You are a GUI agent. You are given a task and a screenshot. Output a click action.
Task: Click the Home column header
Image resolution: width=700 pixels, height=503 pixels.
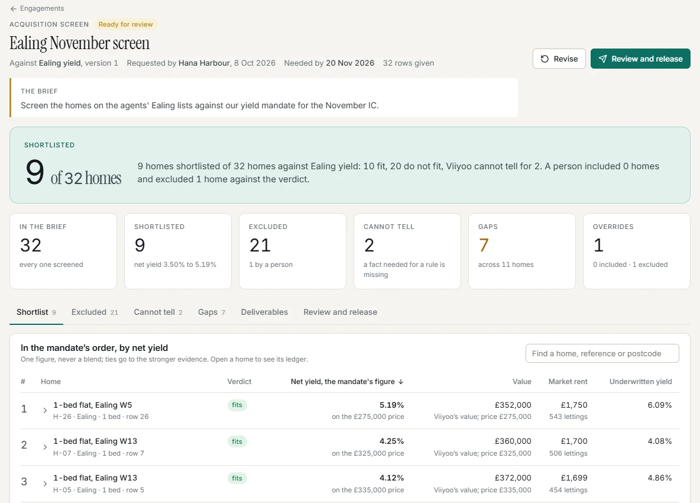pyautogui.click(x=50, y=382)
